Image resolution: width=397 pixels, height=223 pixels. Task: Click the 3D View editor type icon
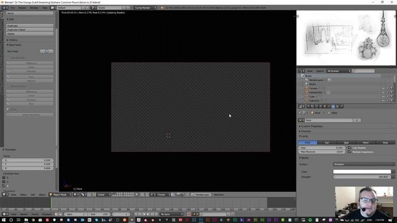5,195
